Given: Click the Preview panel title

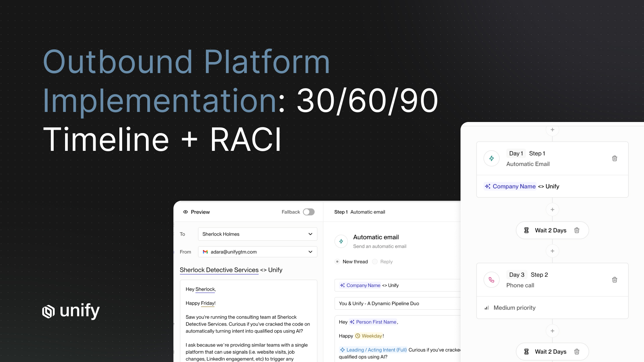Looking at the screenshot, I should click(x=200, y=212).
